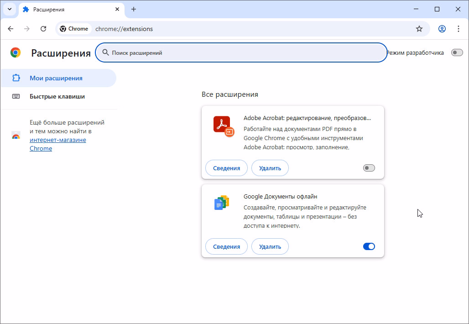Click the Adobe Acrobat extension icon

click(223, 126)
